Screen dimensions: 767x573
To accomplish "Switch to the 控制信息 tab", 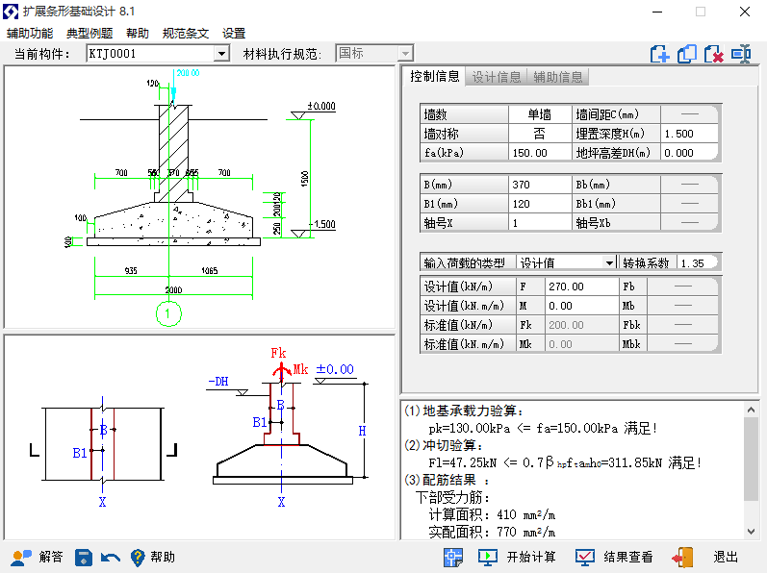I will tap(435, 76).
